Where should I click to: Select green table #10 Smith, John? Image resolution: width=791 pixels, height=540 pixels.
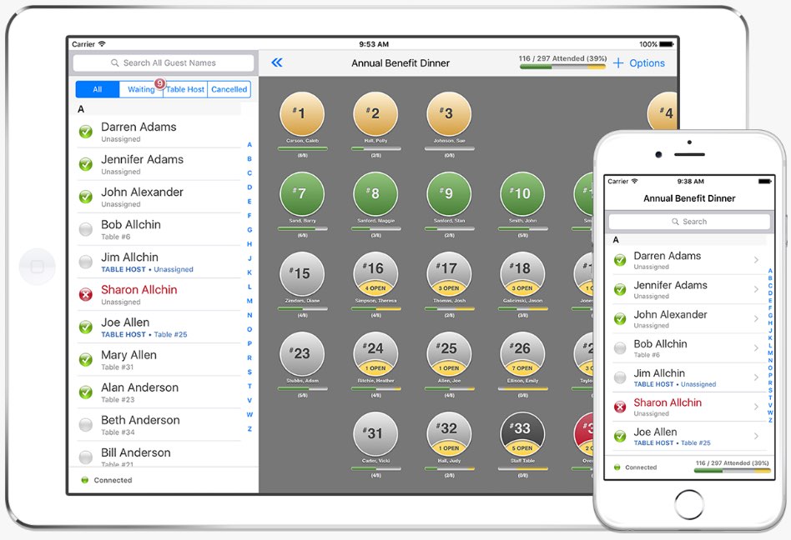click(x=522, y=194)
